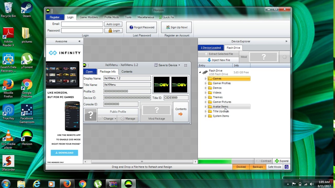The image size is (335, 188).
Task: Launch VLC media player desktop icon
Action: point(8,139)
